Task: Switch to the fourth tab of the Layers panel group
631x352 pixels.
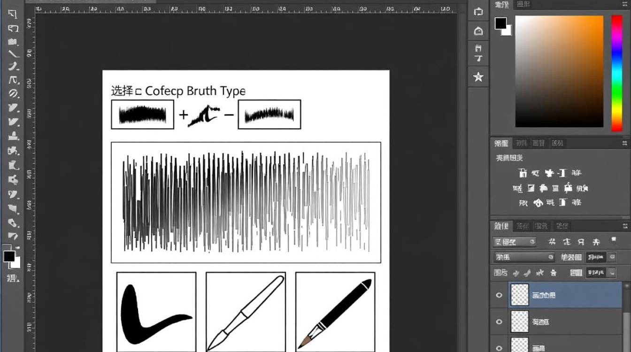Action: [562, 226]
